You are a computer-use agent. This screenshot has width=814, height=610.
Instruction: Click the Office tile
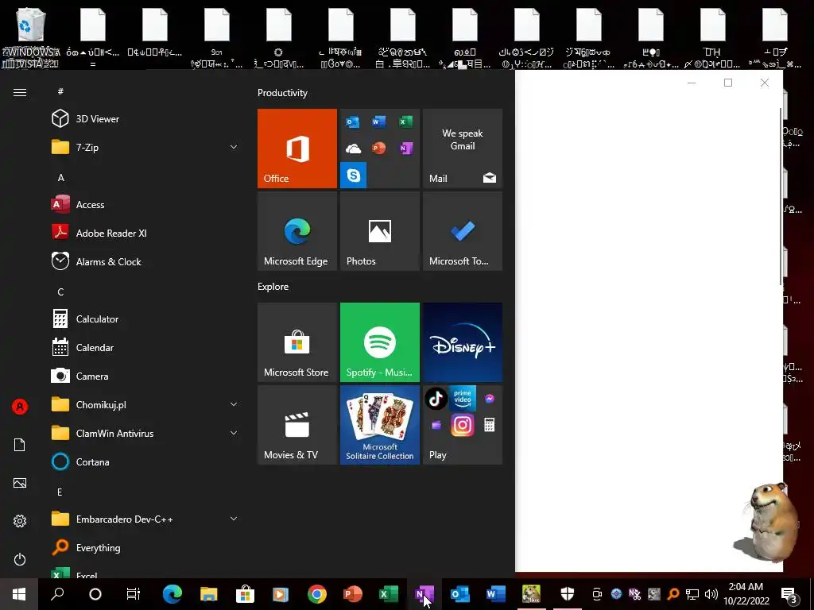click(x=297, y=149)
